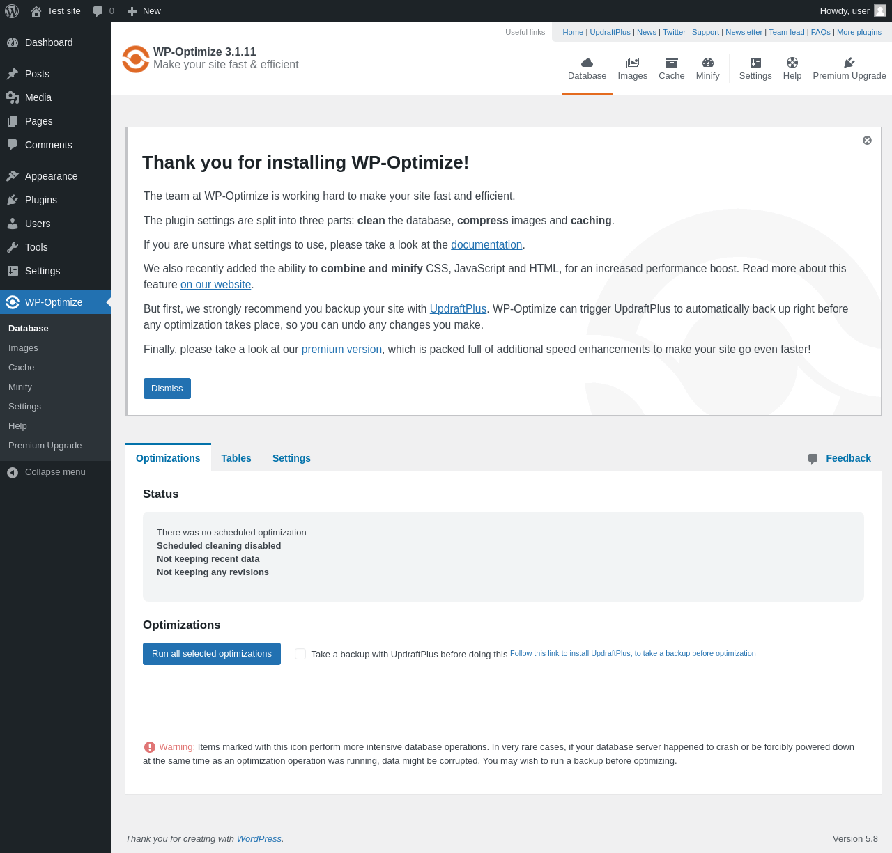Click the Media icon in sidebar
The height and width of the screenshot is (853, 892).
13,97
